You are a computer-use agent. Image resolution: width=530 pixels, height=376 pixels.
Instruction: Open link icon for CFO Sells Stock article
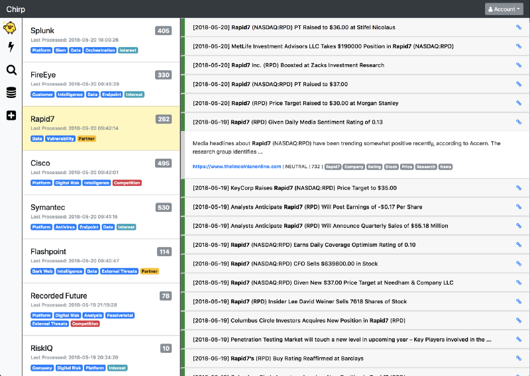pos(519,263)
